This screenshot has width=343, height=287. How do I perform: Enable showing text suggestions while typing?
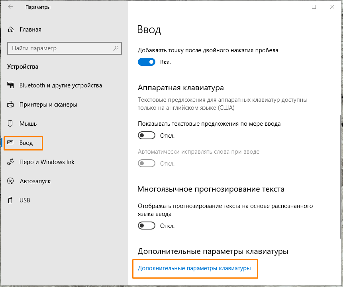tap(146, 136)
